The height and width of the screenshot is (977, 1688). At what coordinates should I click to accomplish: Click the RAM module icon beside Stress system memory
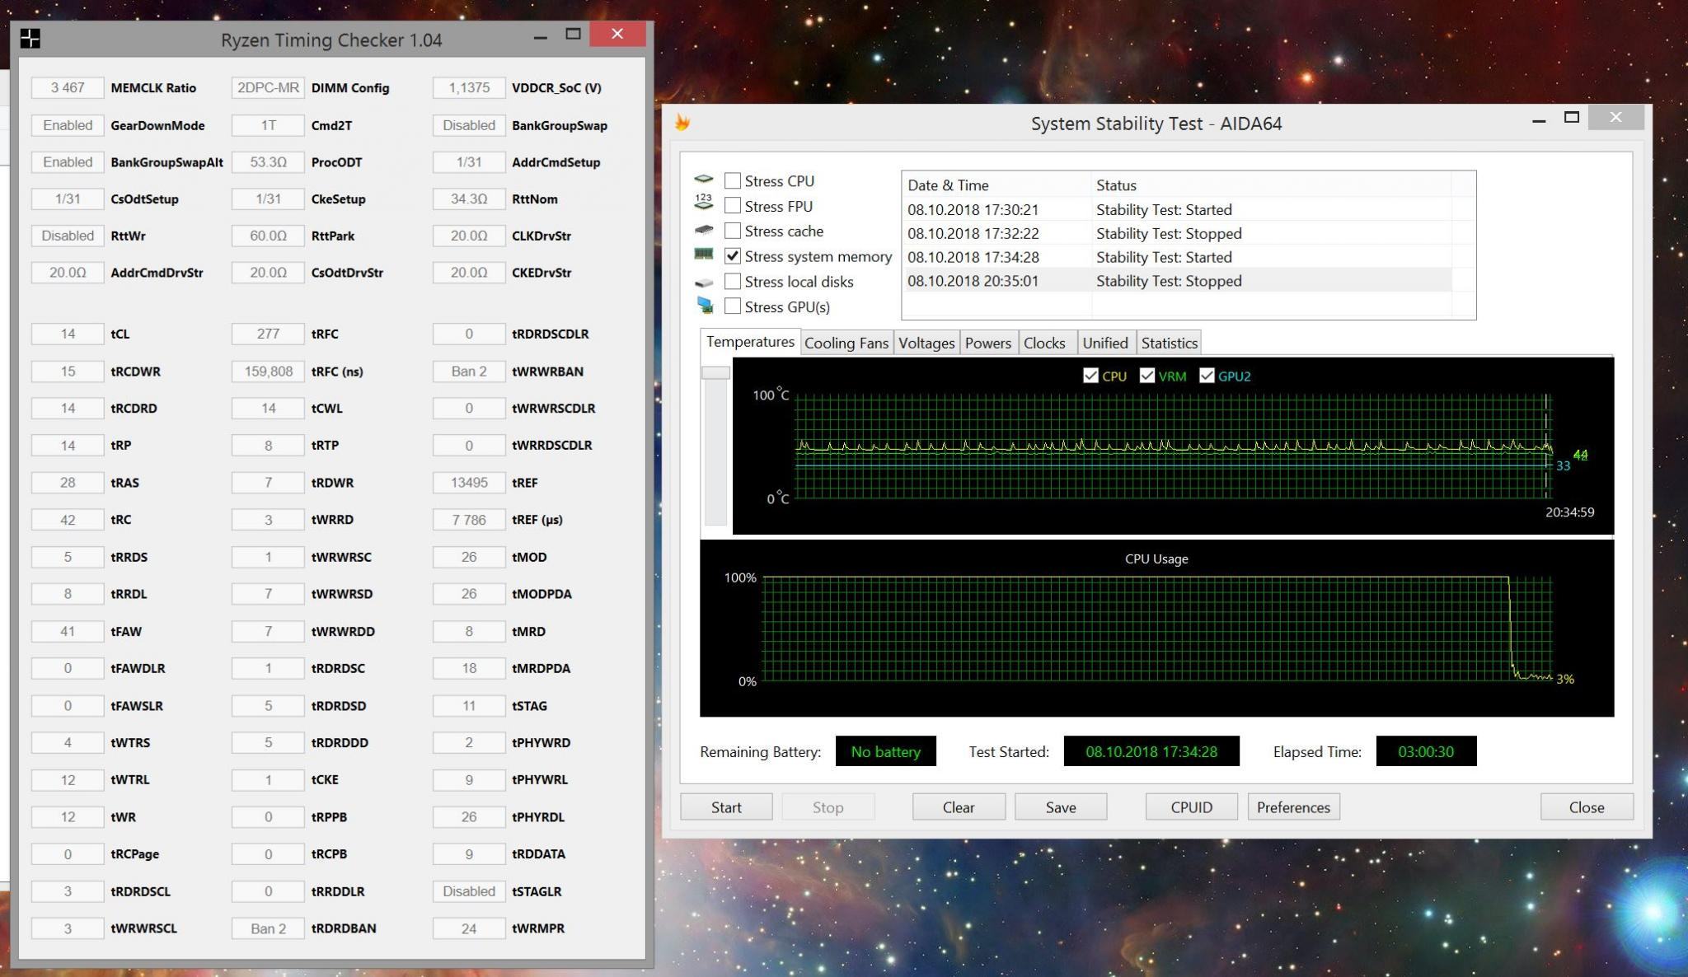pyautogui.click(x=703, y=255)
